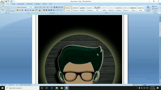Sort the selected text

coord(59,7)
